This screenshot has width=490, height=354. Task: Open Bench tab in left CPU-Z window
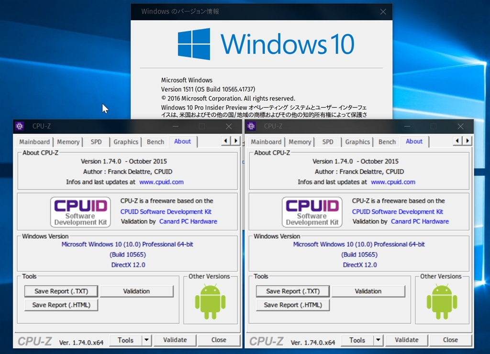[156, 142]
